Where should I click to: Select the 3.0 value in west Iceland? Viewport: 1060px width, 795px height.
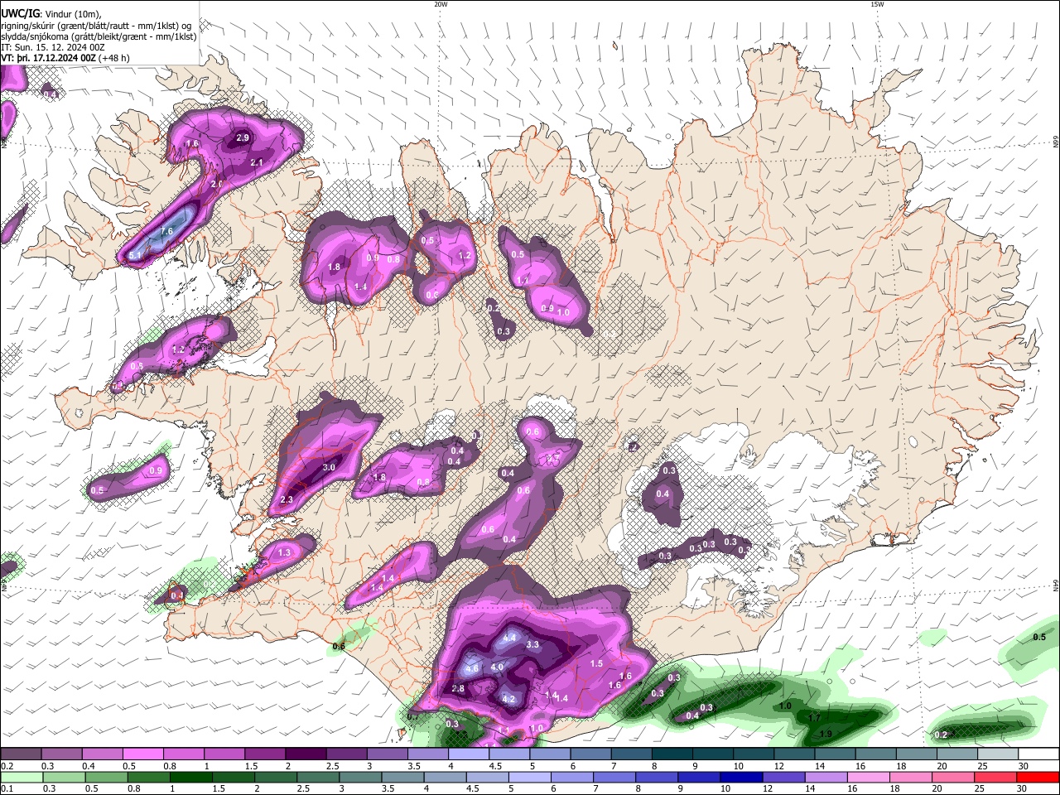tap(329, 467)
